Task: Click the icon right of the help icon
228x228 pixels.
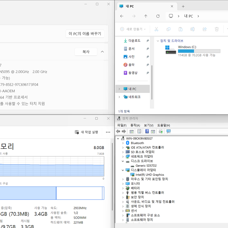Action: tap(153, 131)
